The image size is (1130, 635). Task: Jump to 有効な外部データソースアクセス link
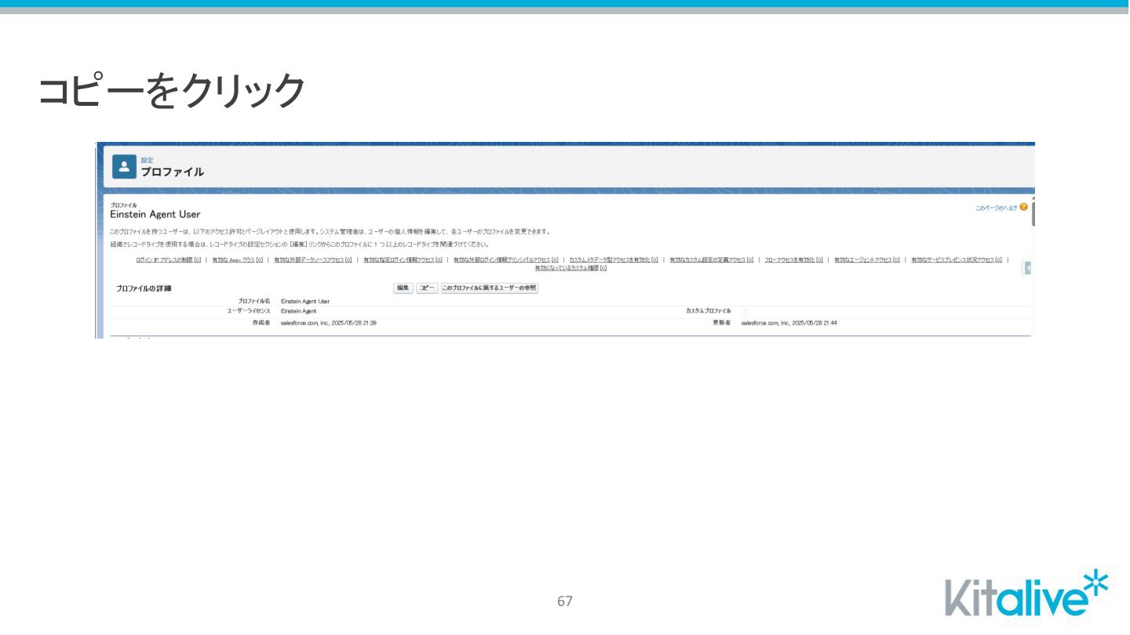coord(312,259)
